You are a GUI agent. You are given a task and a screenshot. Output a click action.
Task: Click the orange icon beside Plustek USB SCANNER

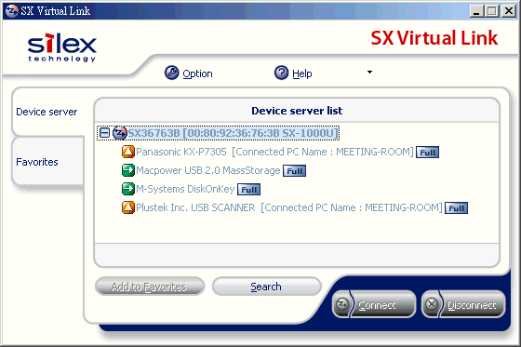128,207
